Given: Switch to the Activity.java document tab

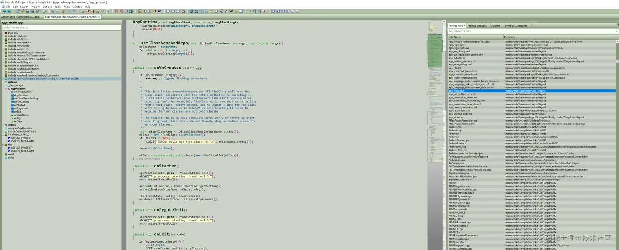Looking at the screenshot, I should pos(21,17).
